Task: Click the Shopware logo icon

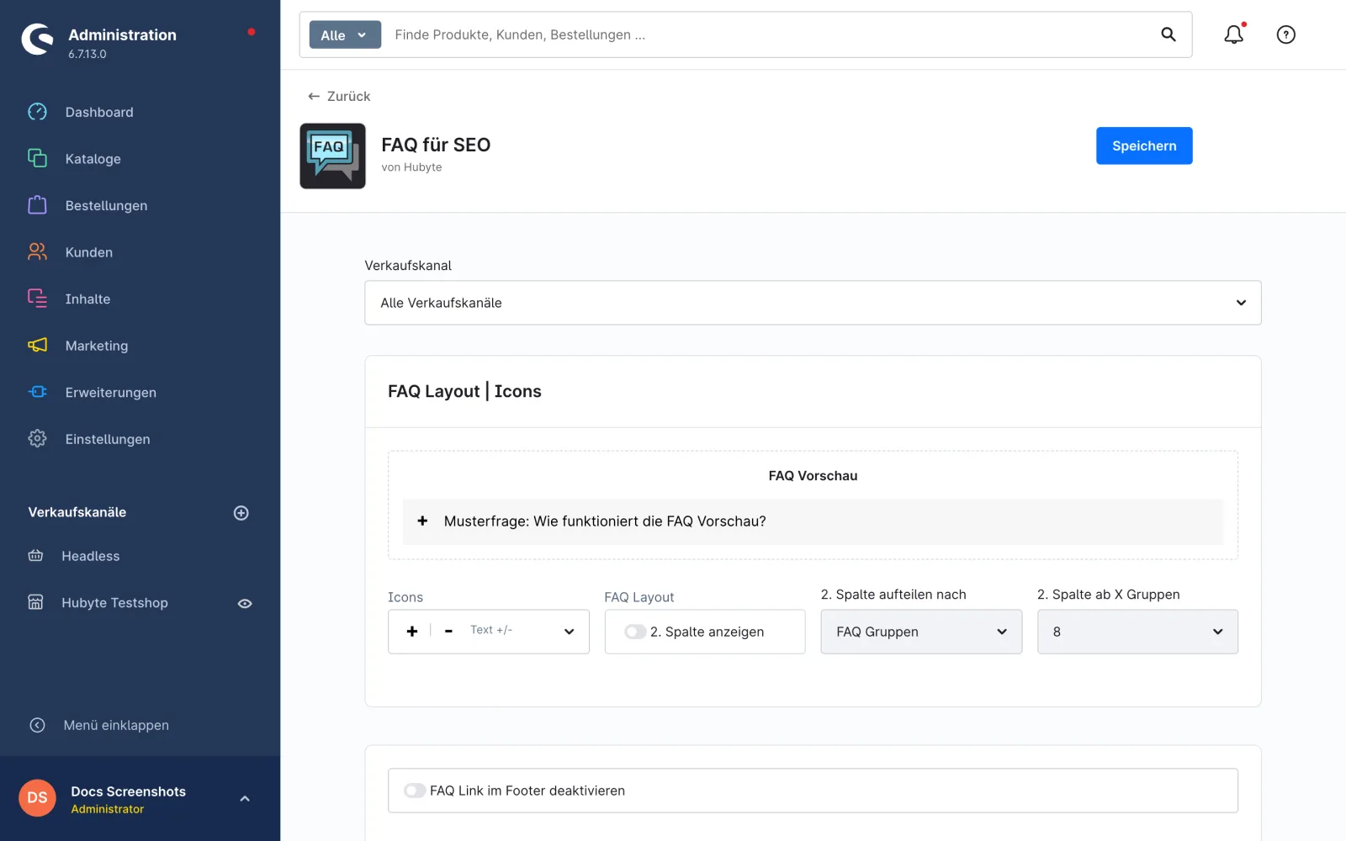Action: (38, 39)
